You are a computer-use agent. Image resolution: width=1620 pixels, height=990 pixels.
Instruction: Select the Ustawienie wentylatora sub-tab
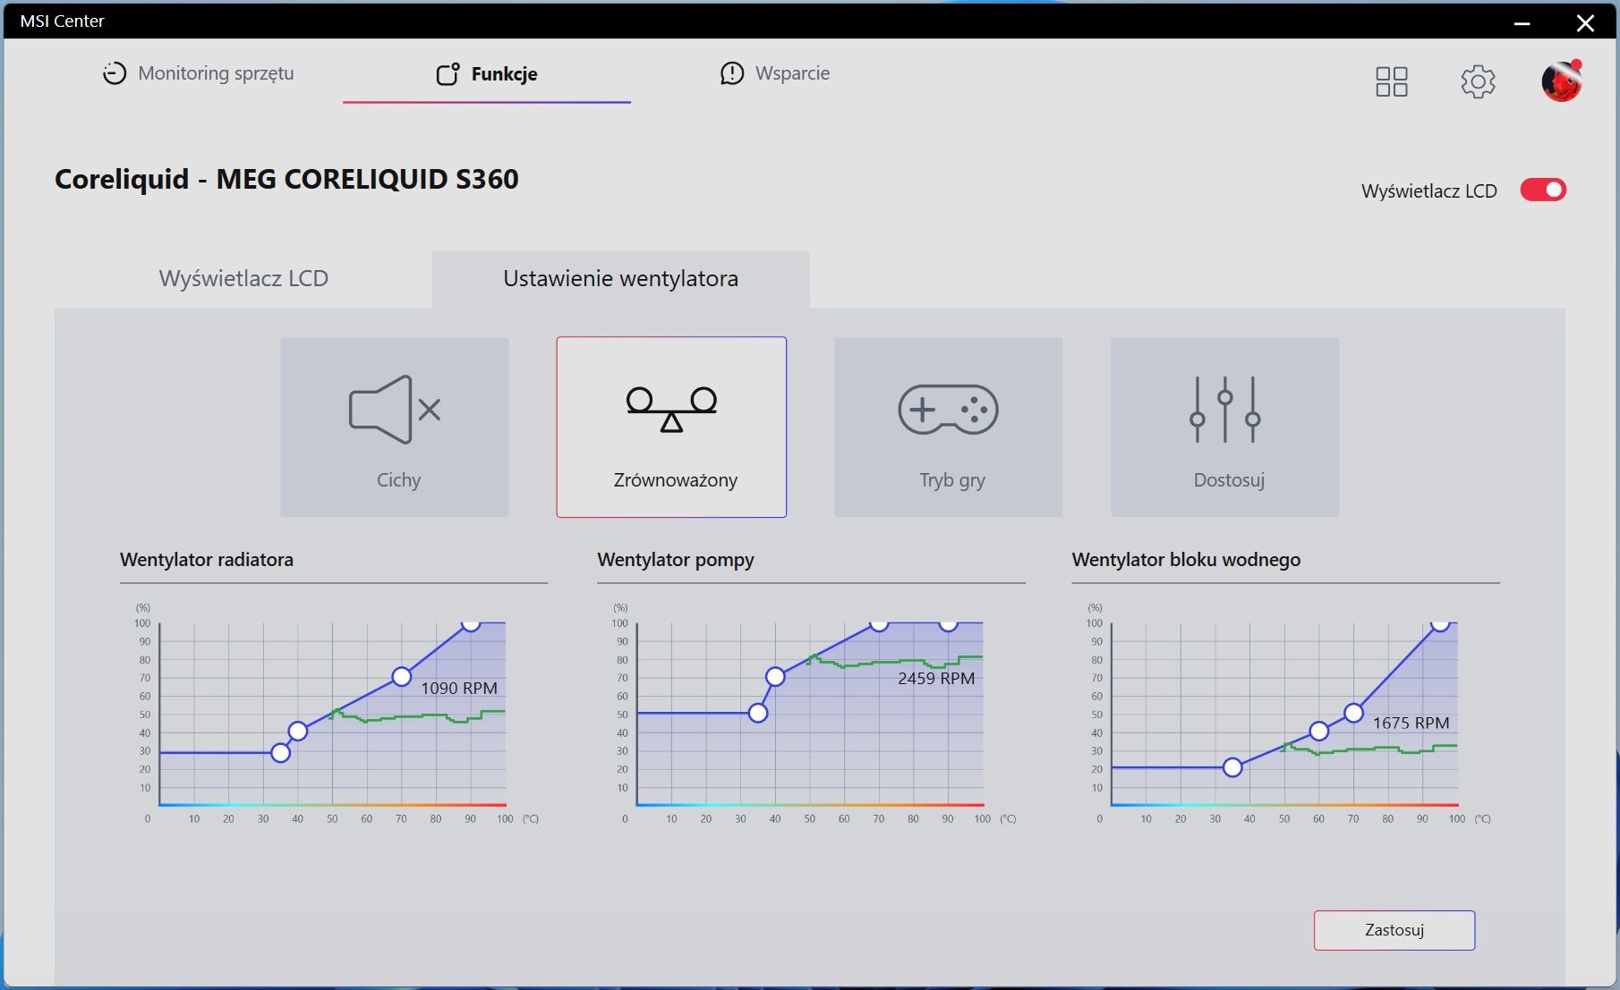pyautogui.click(x=621, y=279)
